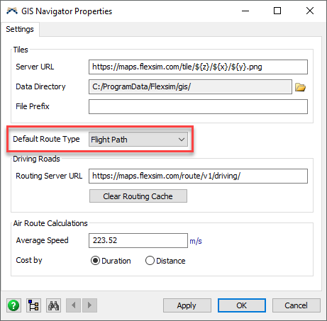Go to next object with right arrow
The image size is (327, 321).
[89, 305]
